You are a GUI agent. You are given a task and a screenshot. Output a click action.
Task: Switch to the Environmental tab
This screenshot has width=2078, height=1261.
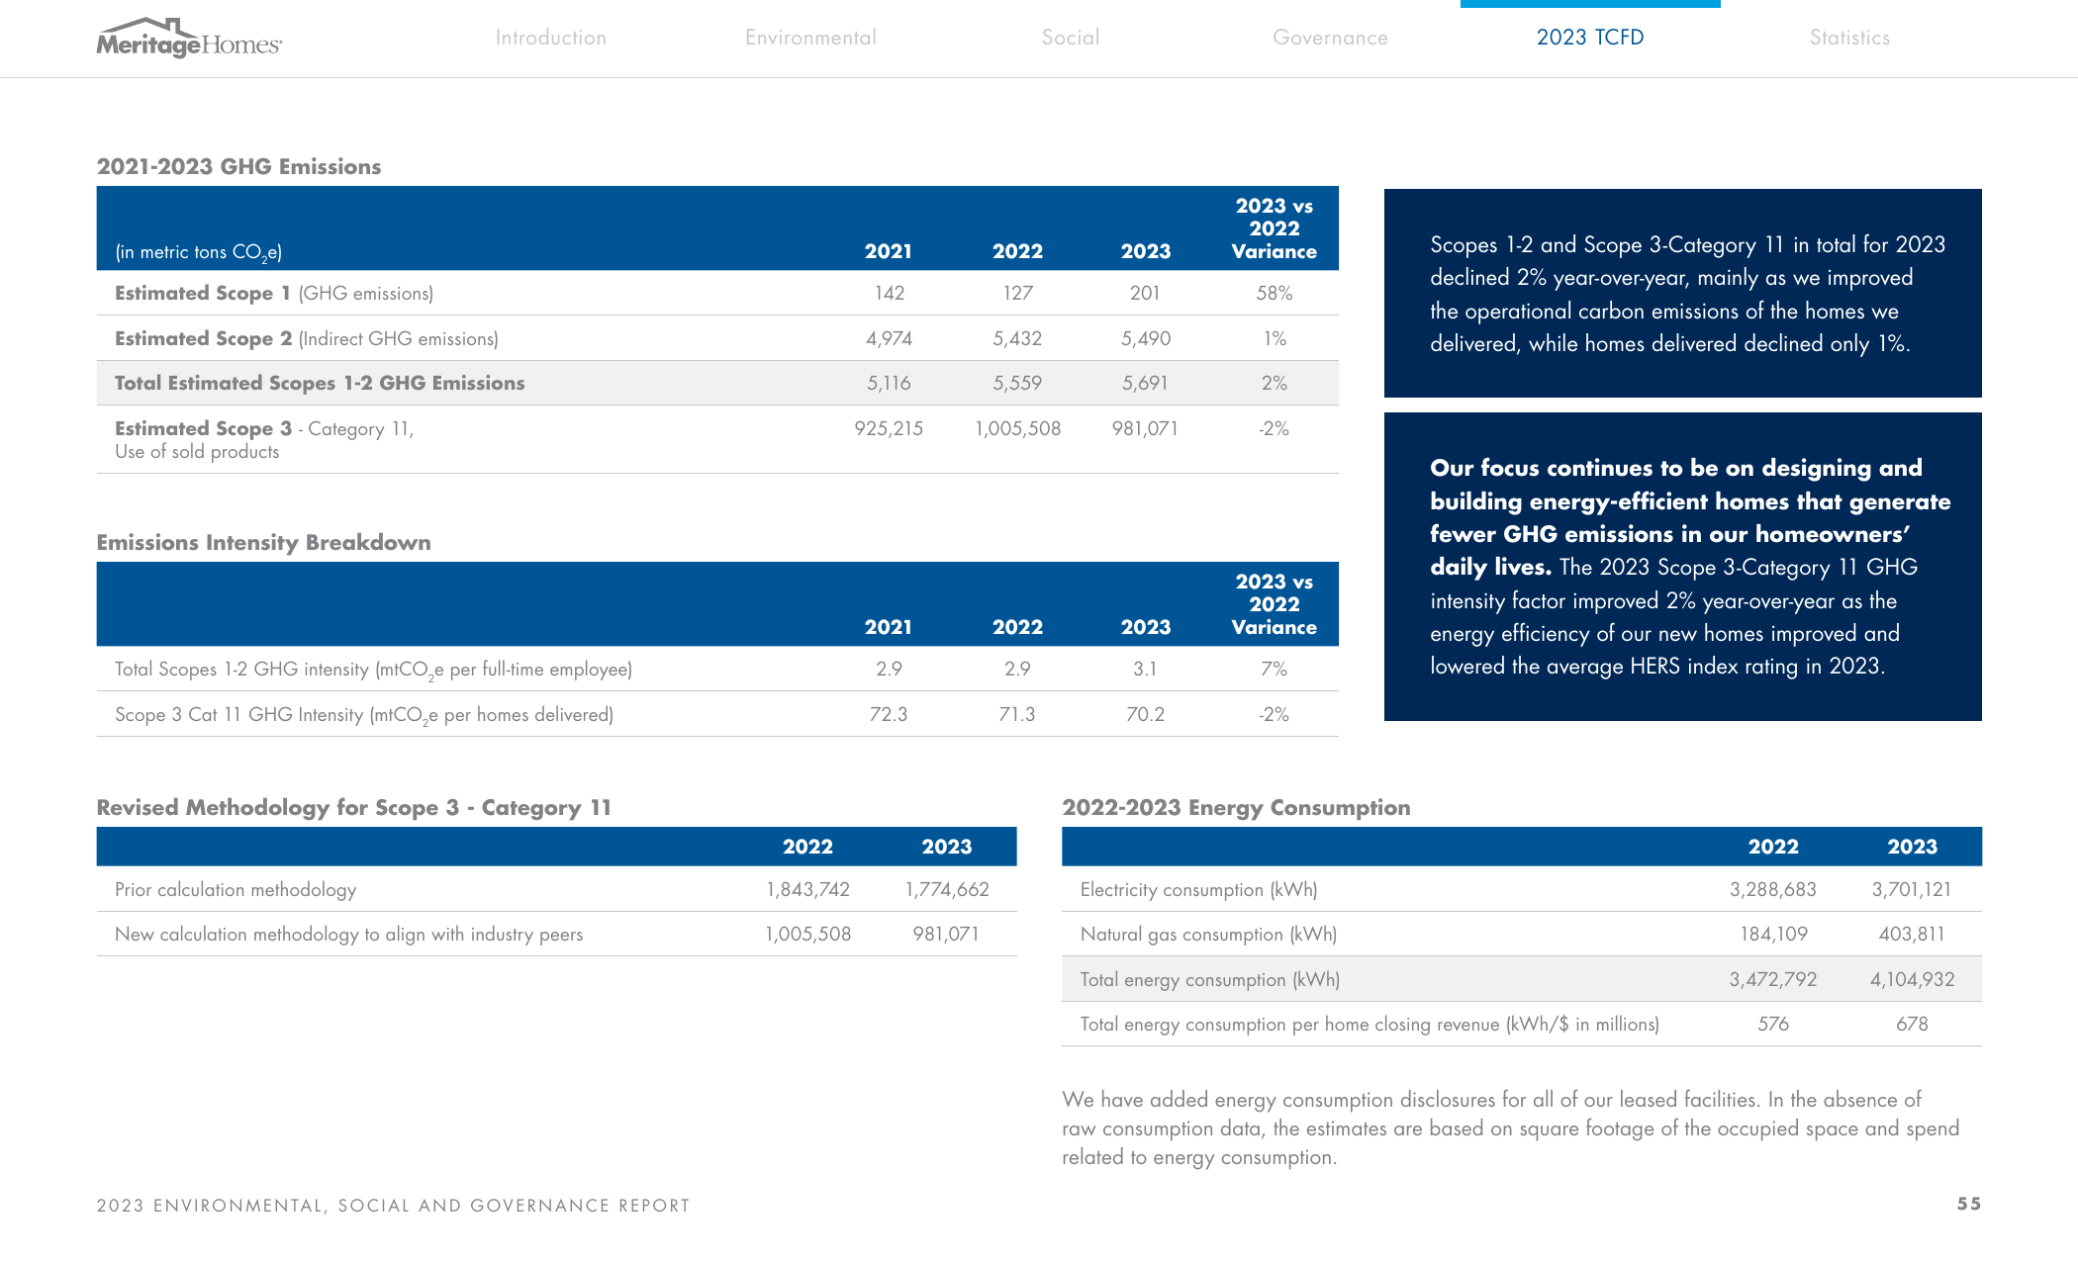tap(810, 38)
